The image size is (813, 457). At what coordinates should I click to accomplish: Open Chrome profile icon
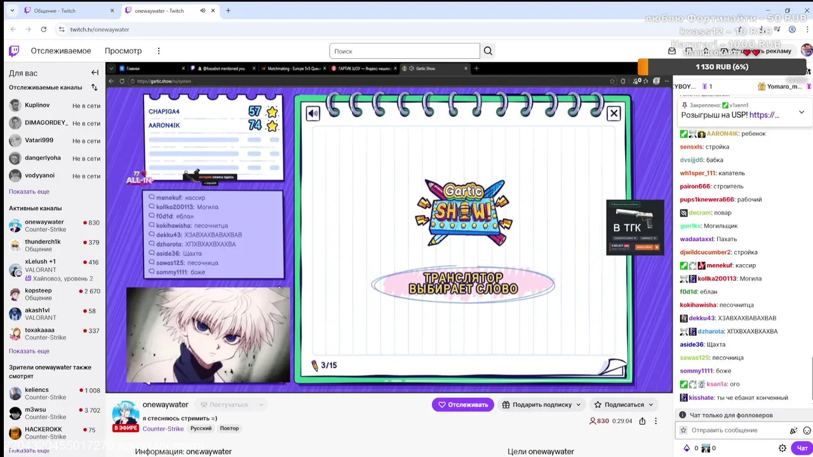point(792,29)
